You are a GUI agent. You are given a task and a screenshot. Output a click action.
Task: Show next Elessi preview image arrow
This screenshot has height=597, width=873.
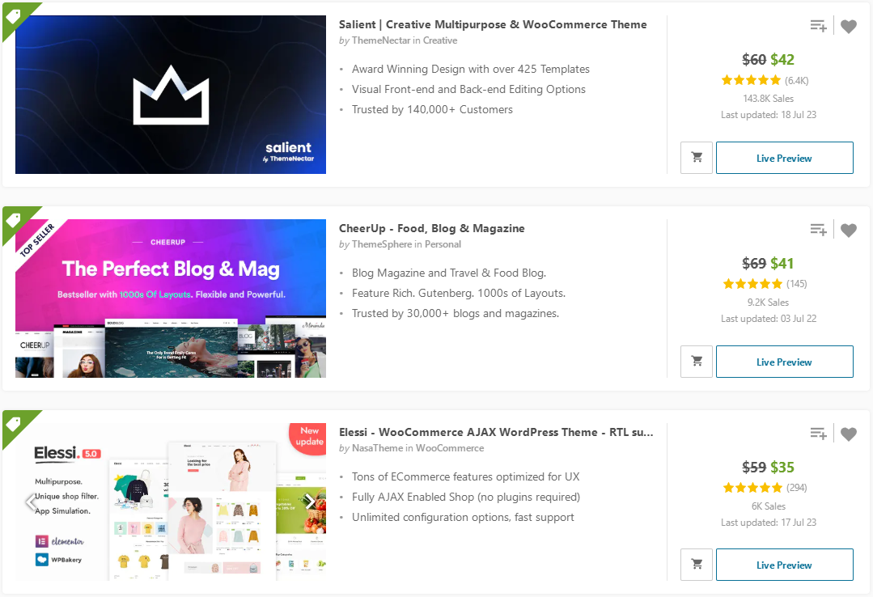click(x=309, y=502)
